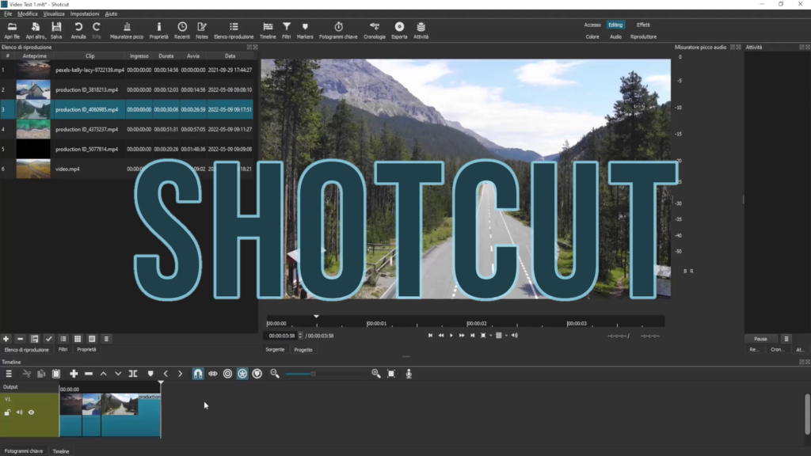
Task: Open the Notes panel icon
Action: (x=202, y=31)
